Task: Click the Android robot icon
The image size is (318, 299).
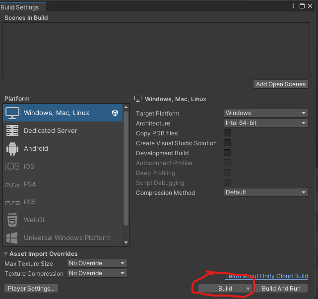Action: [12, 149]
